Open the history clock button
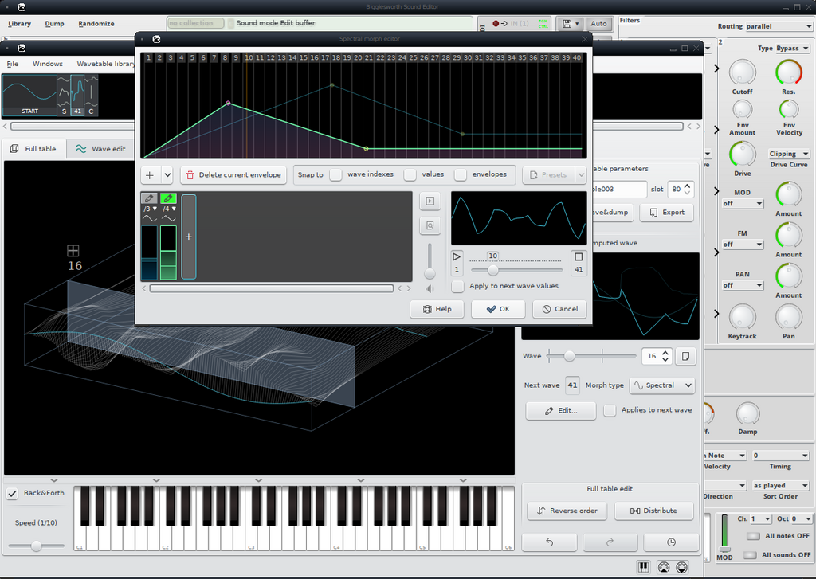The image size is (816, 579). (671, 542)
